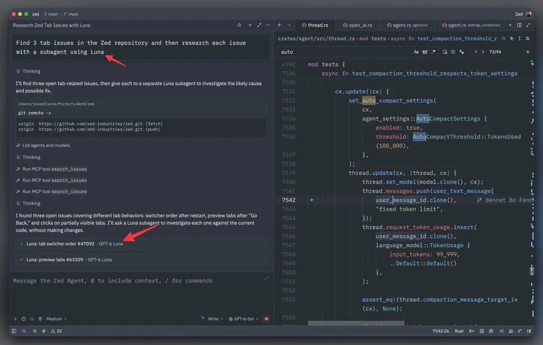Close the buffer search bar
543x345 pixels.
[528, 52]
